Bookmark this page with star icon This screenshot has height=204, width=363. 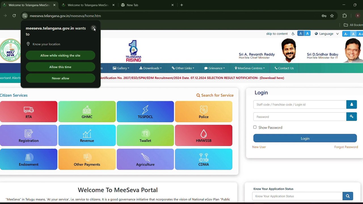332,16
